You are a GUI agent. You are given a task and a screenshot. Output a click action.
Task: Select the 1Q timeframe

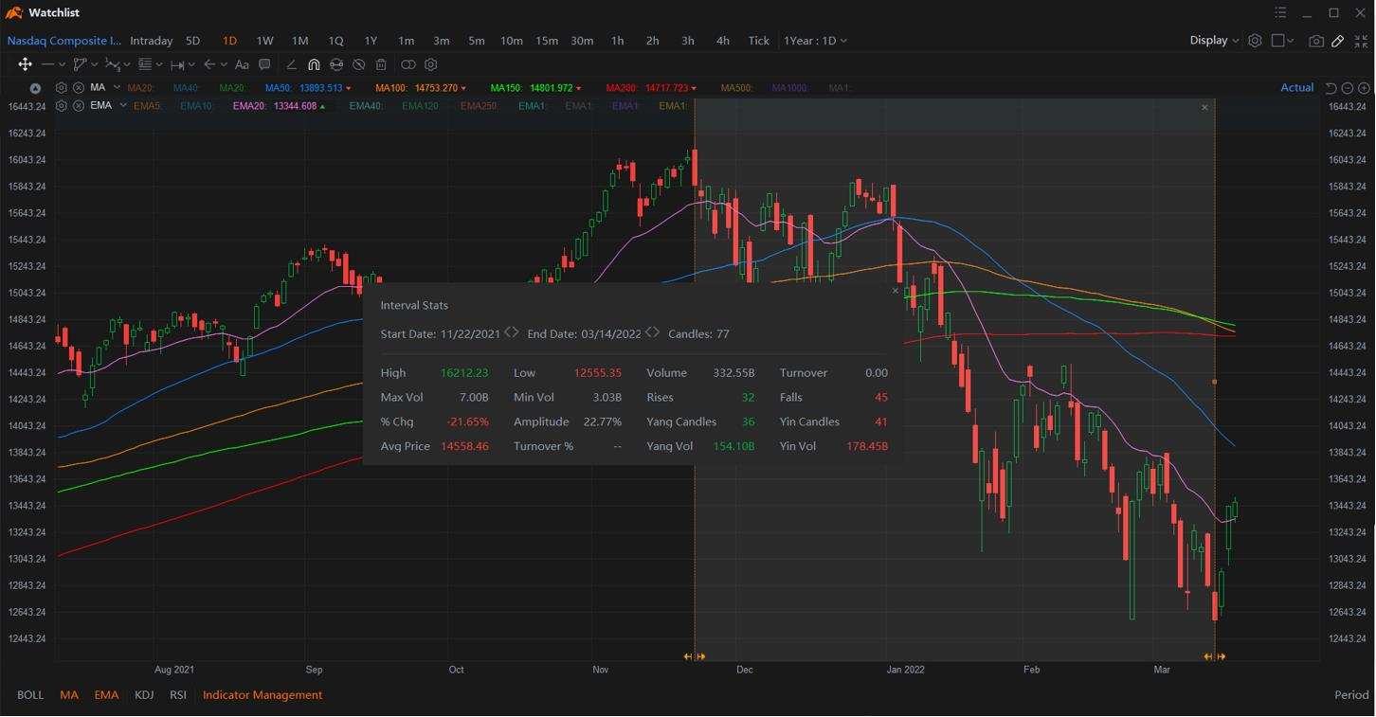coord(335,41)
